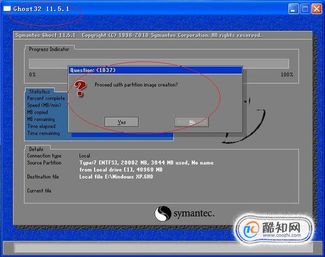
Task: Click the MB copied row
Action: pyautogui.click(x=38, y=112)
